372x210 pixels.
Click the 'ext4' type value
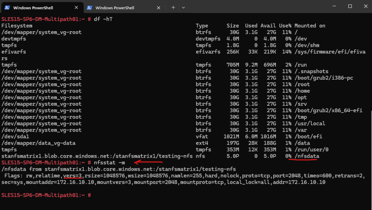pos(202,143)
